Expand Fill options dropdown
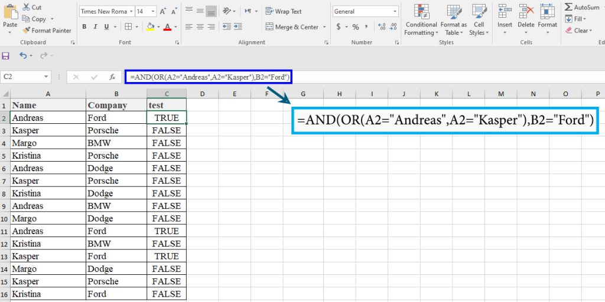The width and height of the screenshot is (605, 302). (x=584, y=19)
